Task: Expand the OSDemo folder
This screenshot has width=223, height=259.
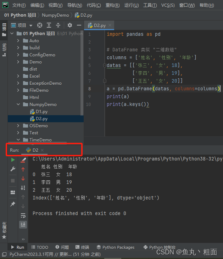Action: [18, 126]
